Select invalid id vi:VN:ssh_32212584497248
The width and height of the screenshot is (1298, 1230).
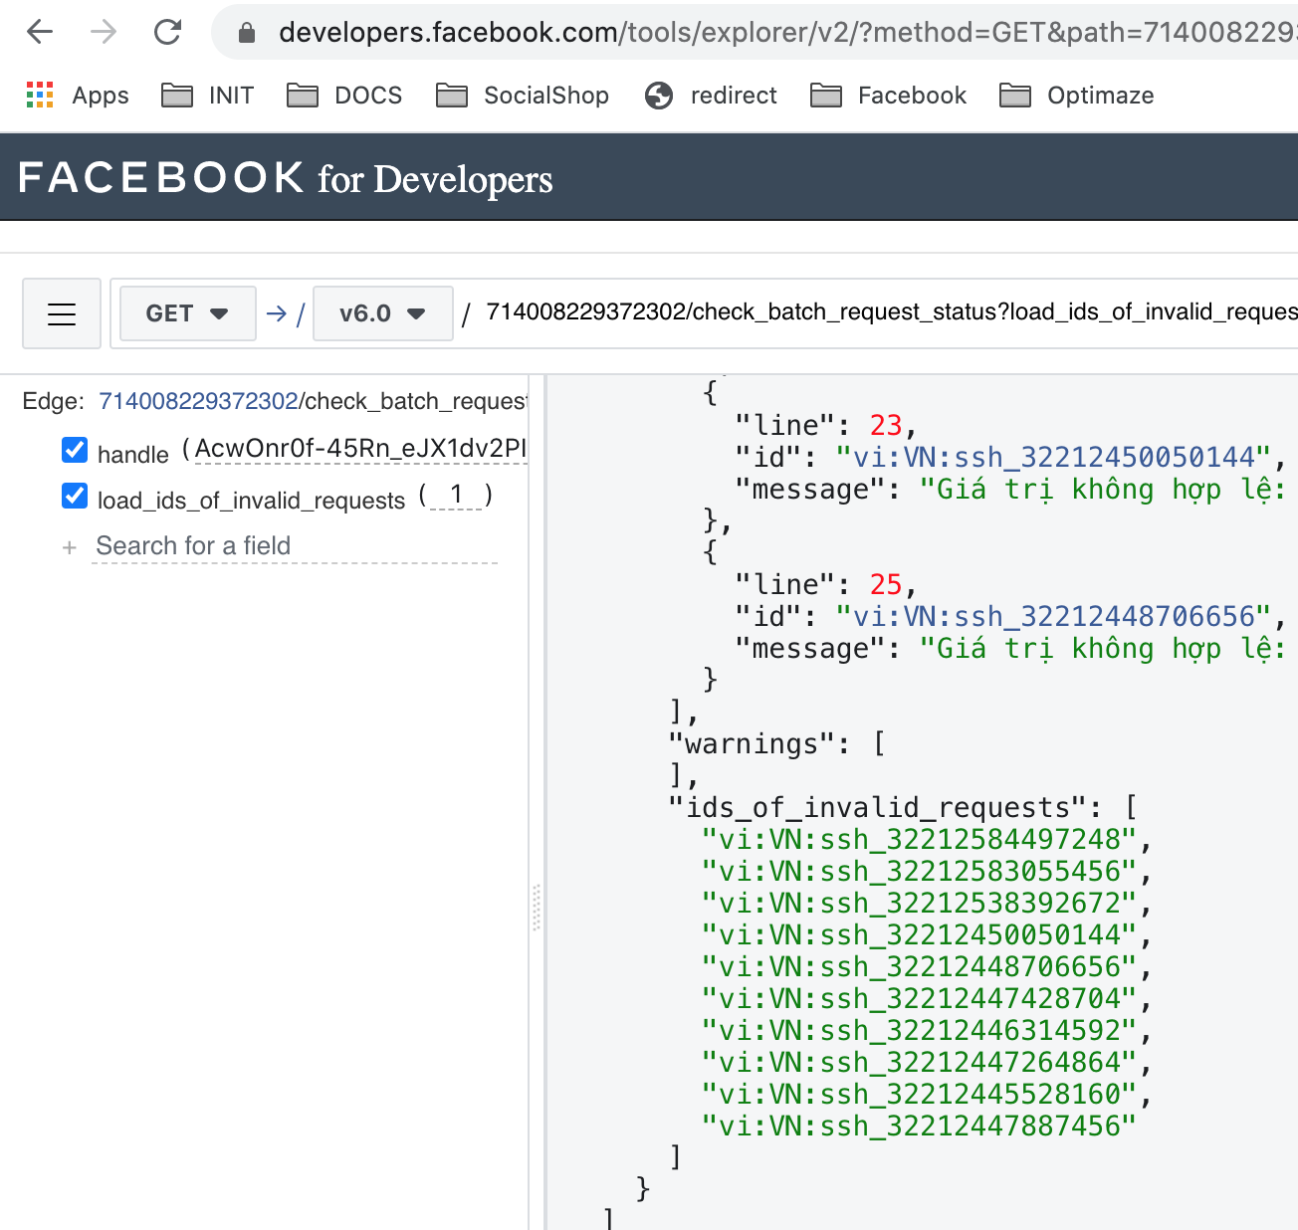point(919,840)
